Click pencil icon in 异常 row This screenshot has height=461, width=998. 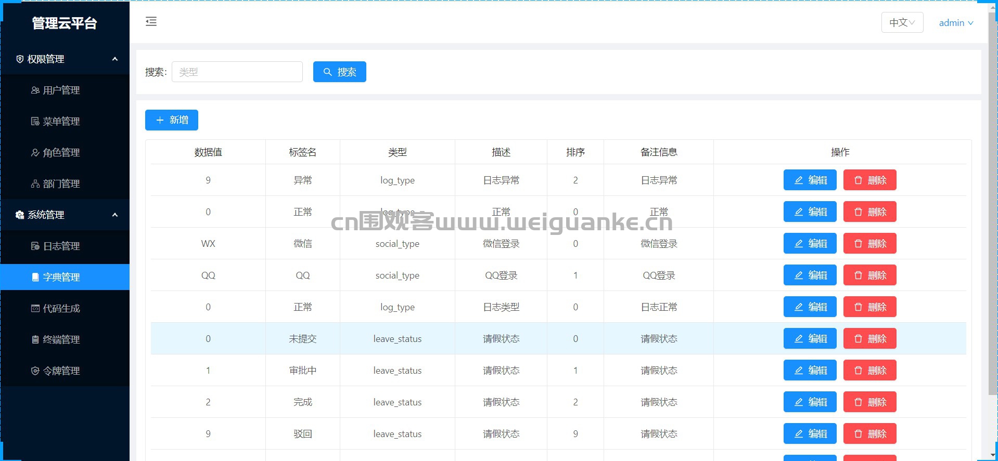[x=799, y=180]
